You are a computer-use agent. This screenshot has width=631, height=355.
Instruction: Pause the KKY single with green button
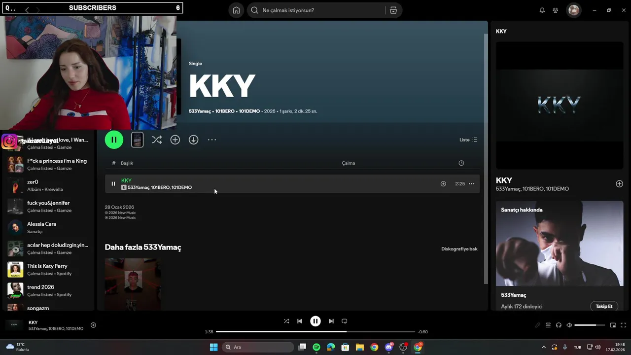point(114,140)
